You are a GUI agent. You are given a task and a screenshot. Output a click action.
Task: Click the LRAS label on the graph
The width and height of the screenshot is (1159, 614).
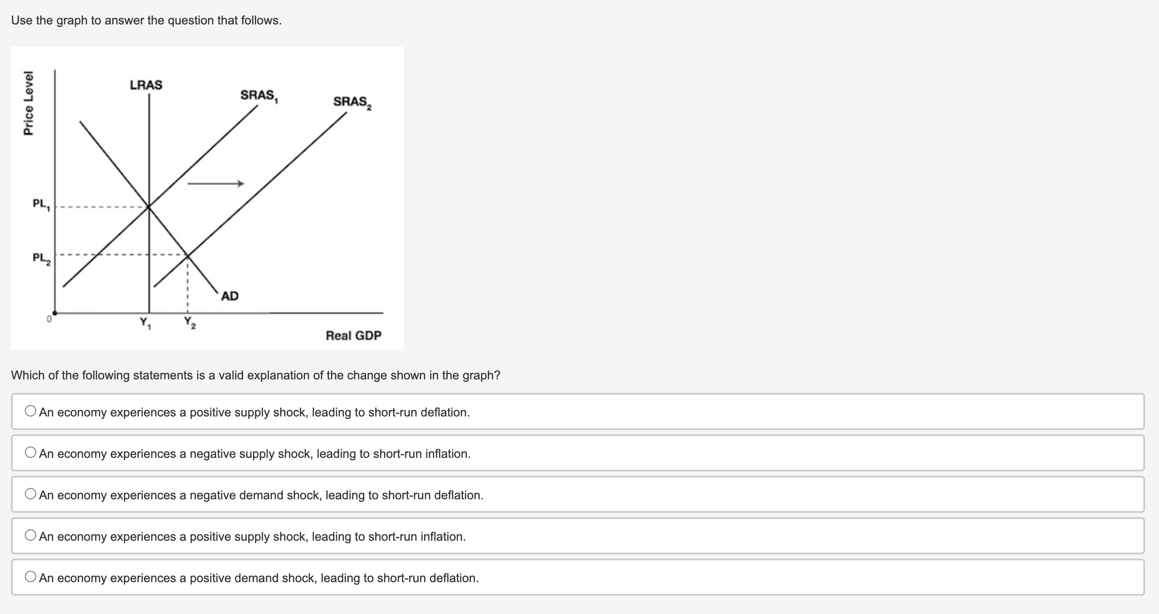click(147, 84)
